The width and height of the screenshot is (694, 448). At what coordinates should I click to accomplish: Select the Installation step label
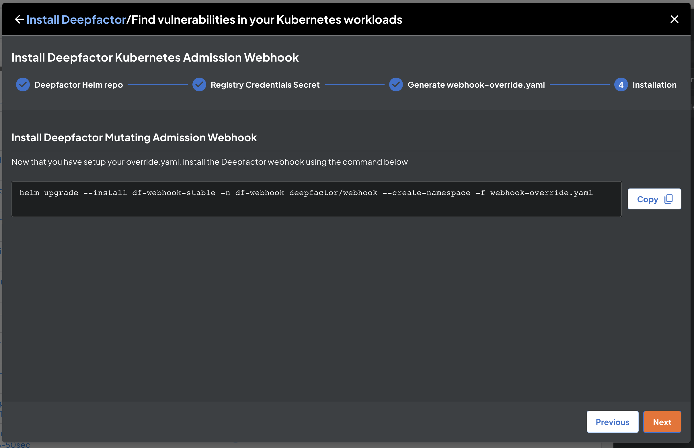coord(654,85)
